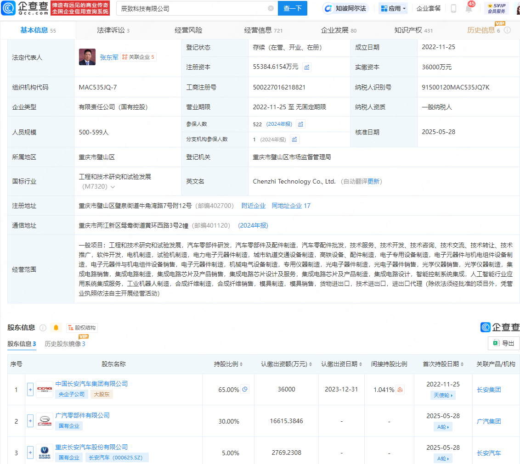
Task: Open the Qcc.com logo home link
Action: [25, 8]
